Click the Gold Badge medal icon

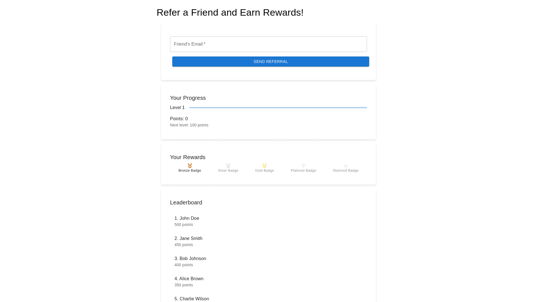point(265,166)
